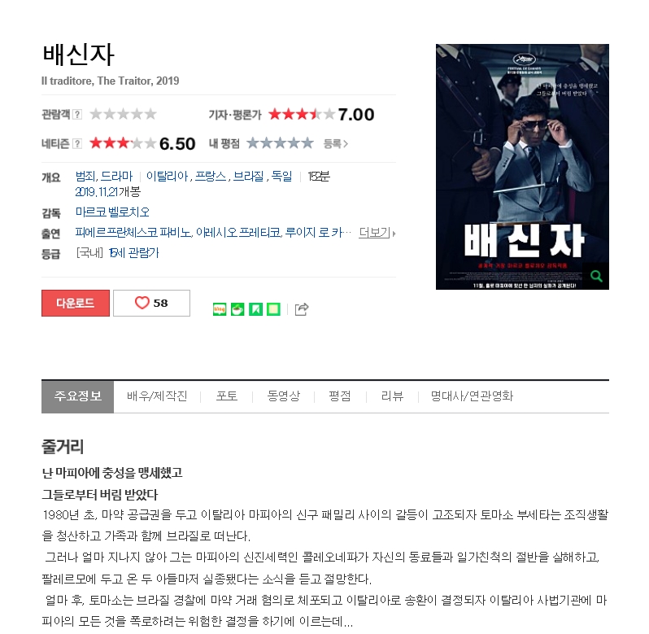Screen dimensions: 649x634
Task: Open director link 마르코 벨로치오
Action: click(x=112, y=212)
